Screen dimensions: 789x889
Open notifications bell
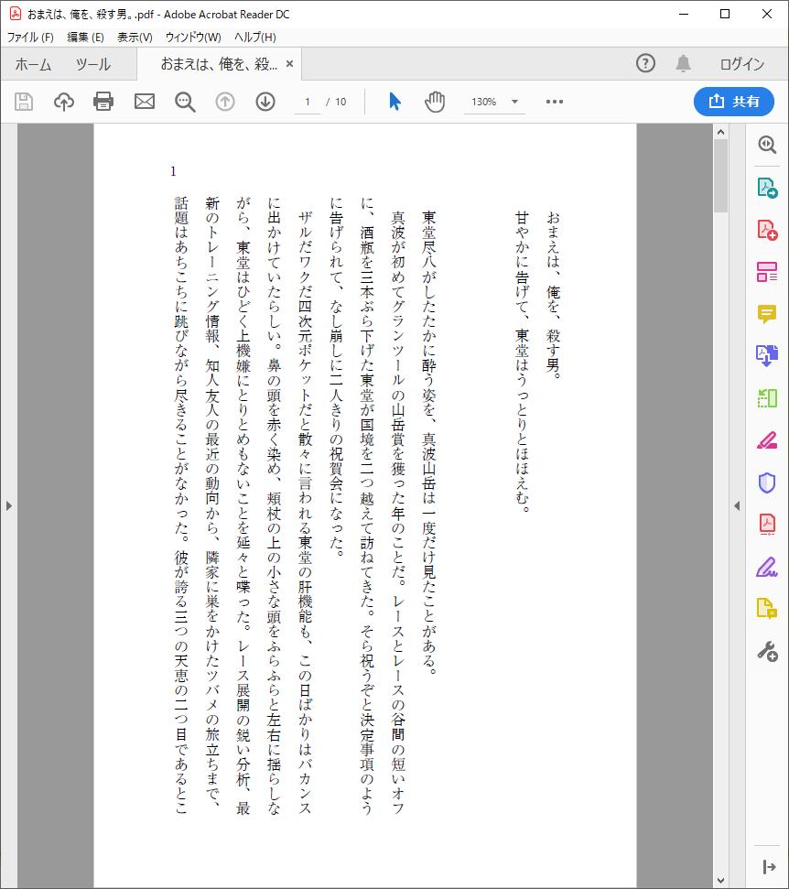684,63
